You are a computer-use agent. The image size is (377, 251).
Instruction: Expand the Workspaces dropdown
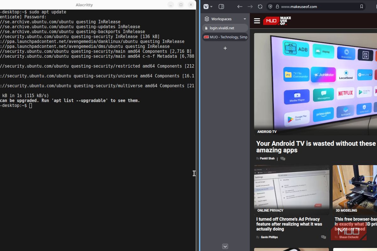(x=245, y=19)
